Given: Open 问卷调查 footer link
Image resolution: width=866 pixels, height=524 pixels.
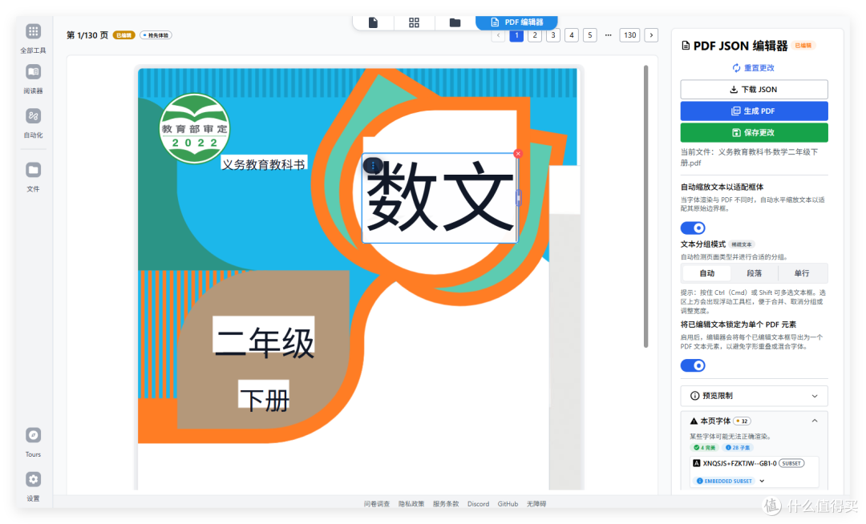Looking at the screenshot, I should (x=377, y=504).
